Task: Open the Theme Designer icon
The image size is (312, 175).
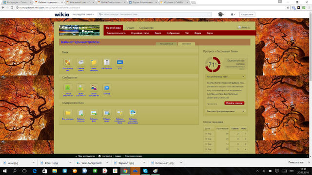Action: click(x=68, y=62)
